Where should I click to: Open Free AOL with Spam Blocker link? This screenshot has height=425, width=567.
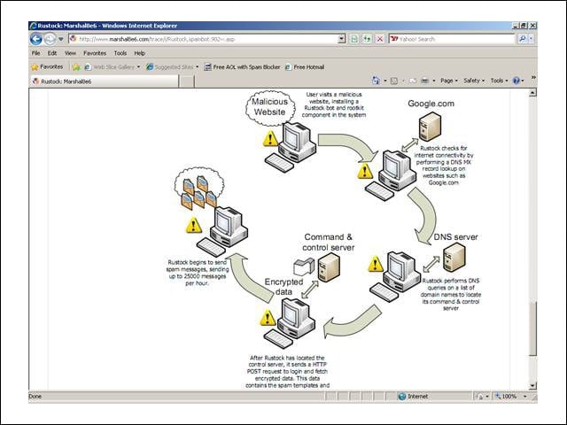(242, 67)
